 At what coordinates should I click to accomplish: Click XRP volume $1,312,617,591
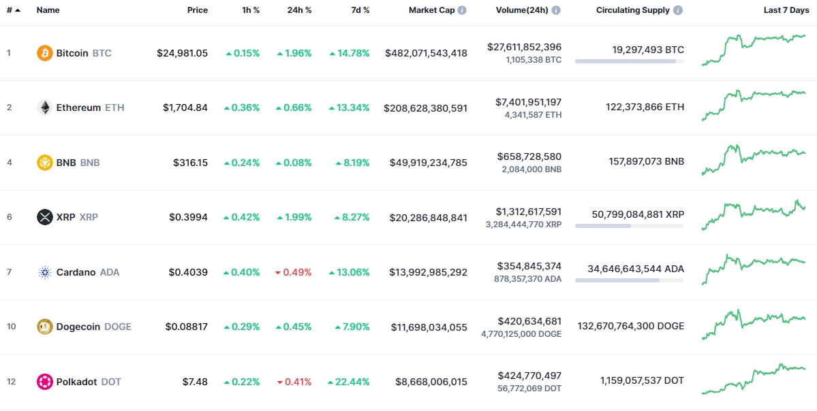529,211
